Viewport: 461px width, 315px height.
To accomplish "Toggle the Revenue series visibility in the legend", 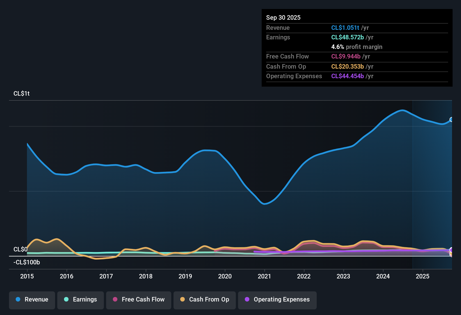I will (x=32, y=300).
